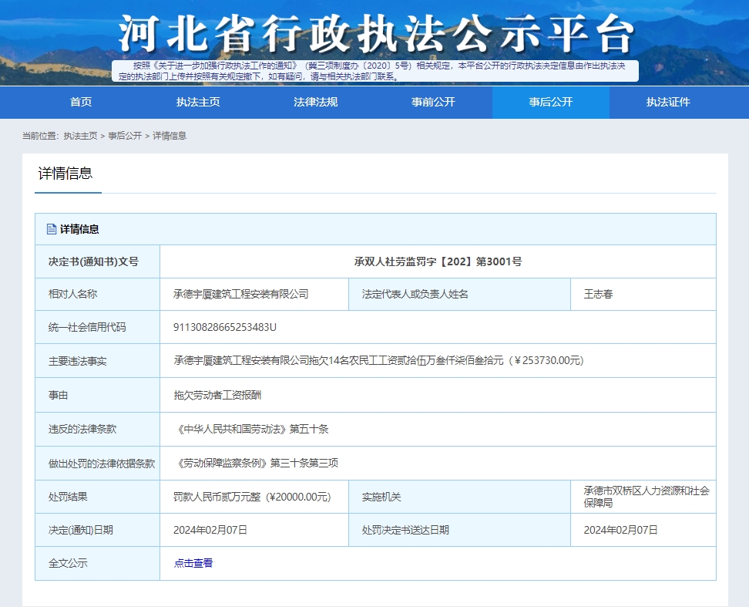Click the penalty result 罚款人民币贰万元整 text

coord(252,497)
